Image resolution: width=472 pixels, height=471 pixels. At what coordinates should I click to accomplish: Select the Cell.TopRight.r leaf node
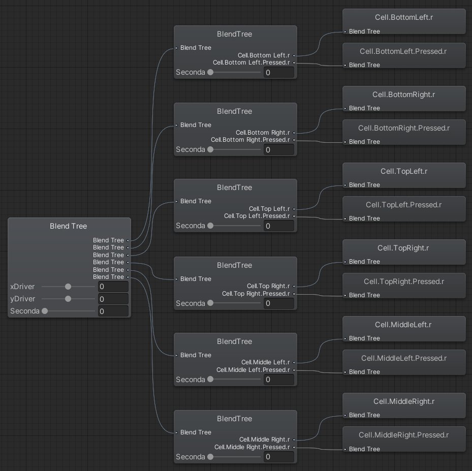404,252
